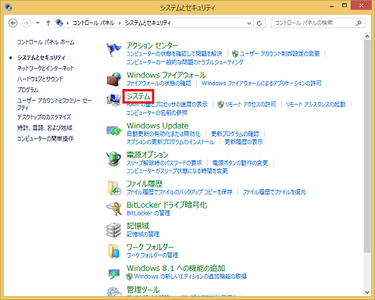This screenshot has height=300, width=375.
Task: Click the title bar Control Panel icon
Action: coord(9,7)
